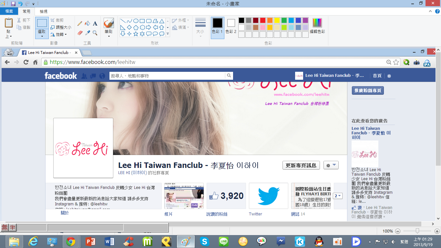Click the browser Home icon
This screenshot has width=441, height=248.
tap(36, 62)
